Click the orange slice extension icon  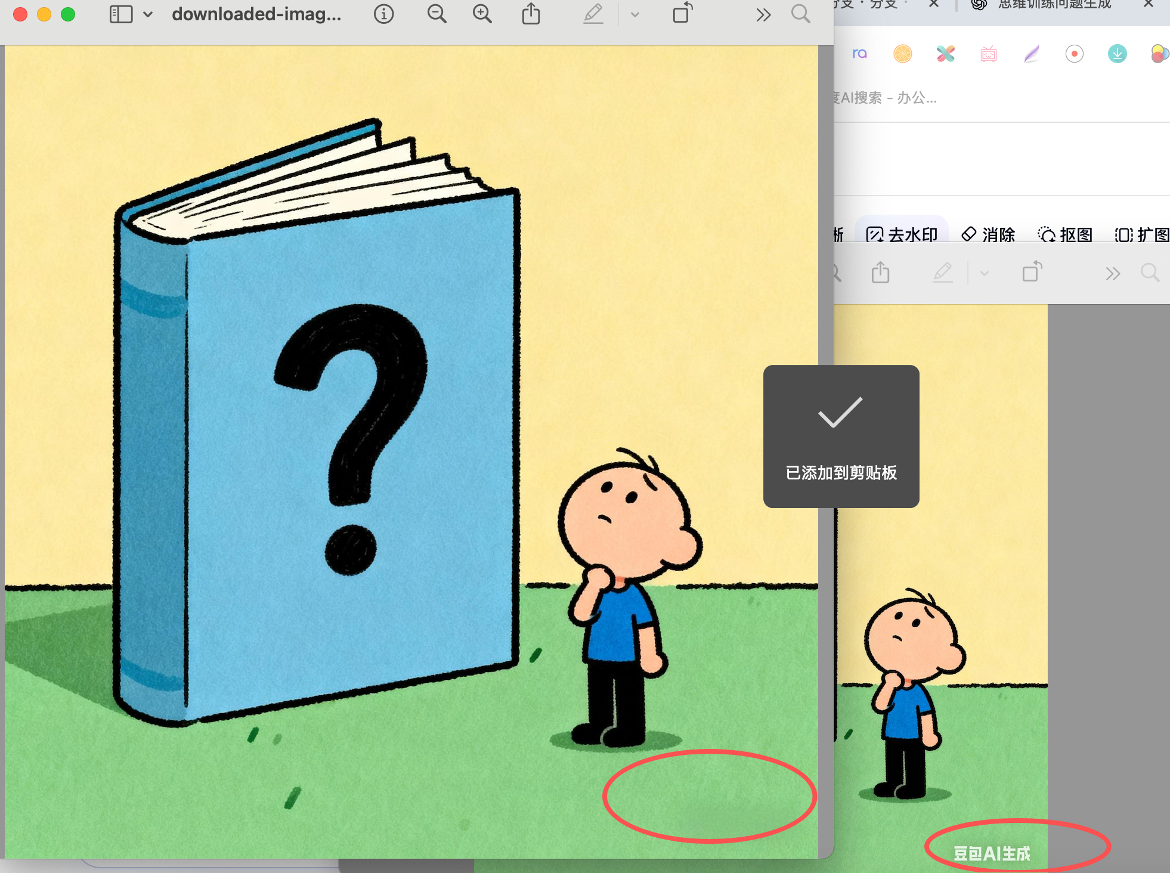click(902, 54)
